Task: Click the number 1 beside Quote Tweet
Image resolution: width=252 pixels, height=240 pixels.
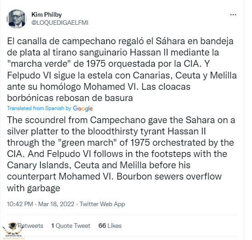Action: pos(52,226)
